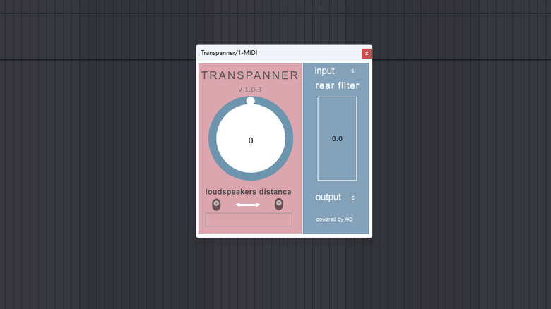Toggle the input solo S button

click(353, 71)
